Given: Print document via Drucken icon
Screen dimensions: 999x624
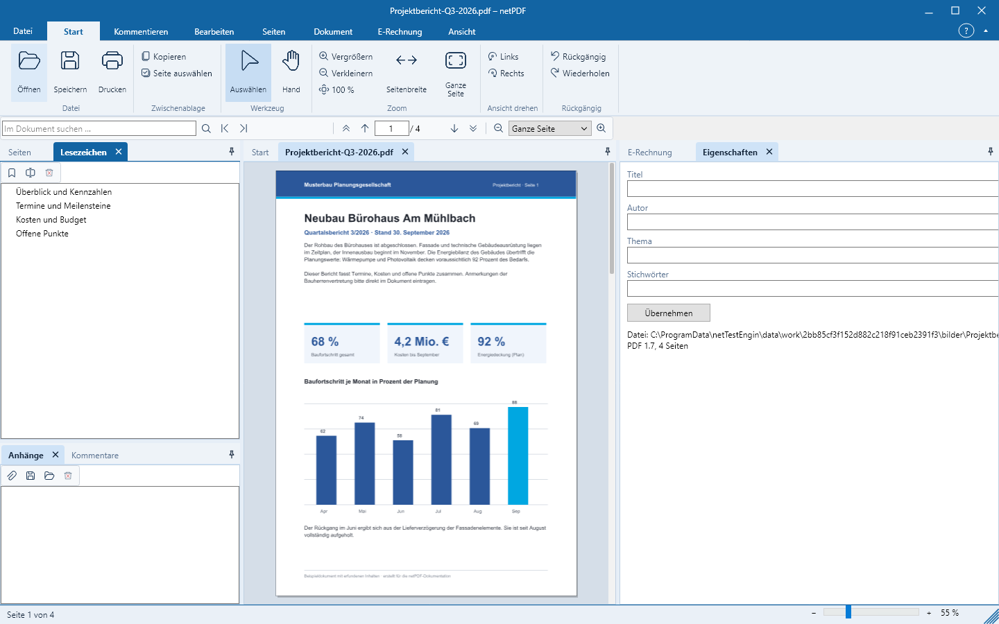Looking at the screenshot, I should 112,71.
